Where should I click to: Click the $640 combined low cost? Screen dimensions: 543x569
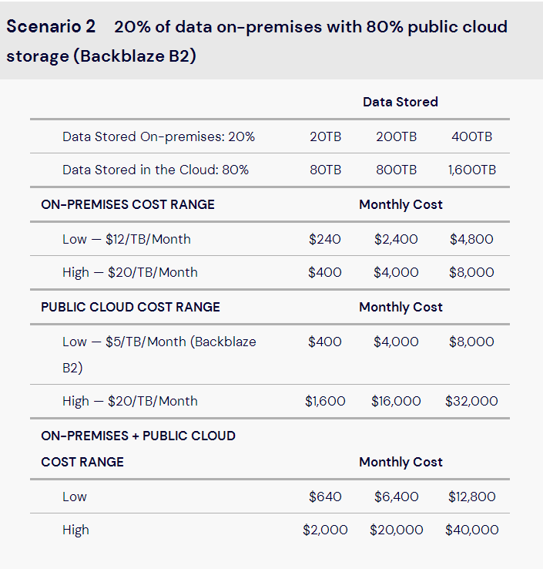coord(325,497)
